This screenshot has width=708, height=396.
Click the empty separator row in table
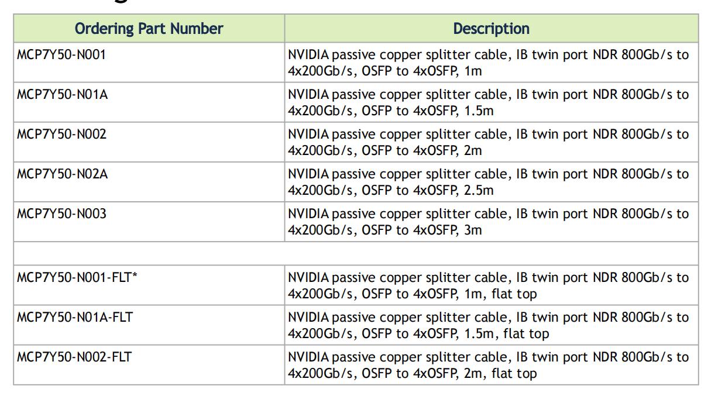point(356,253)
